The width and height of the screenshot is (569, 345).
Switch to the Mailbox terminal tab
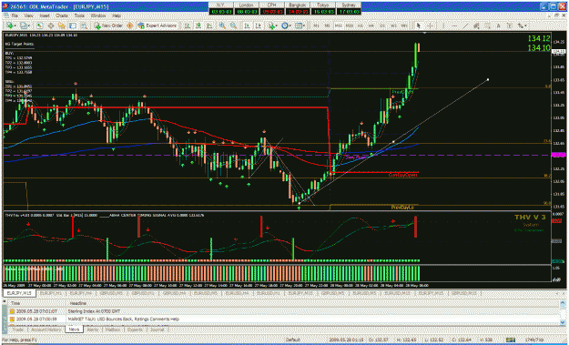(113, 330)
